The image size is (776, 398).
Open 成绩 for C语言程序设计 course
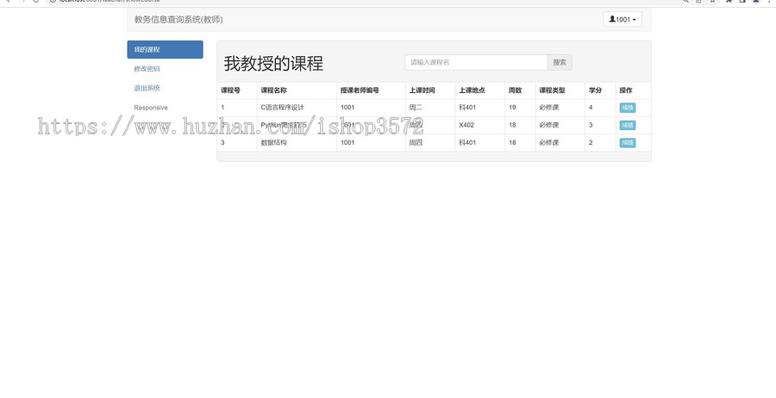tap(627, 108)
